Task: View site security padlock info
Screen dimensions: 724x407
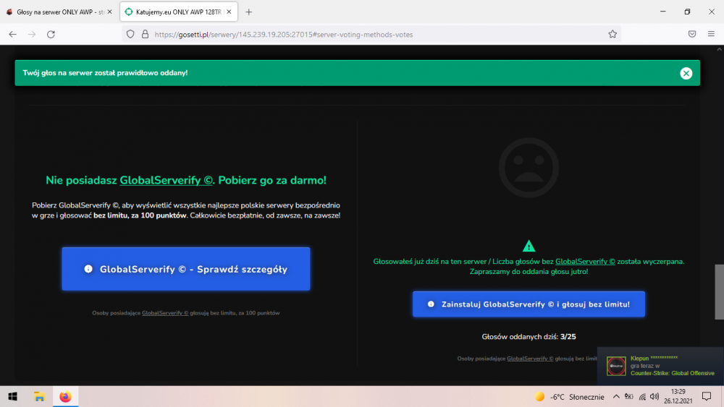Action: (145, 34)
